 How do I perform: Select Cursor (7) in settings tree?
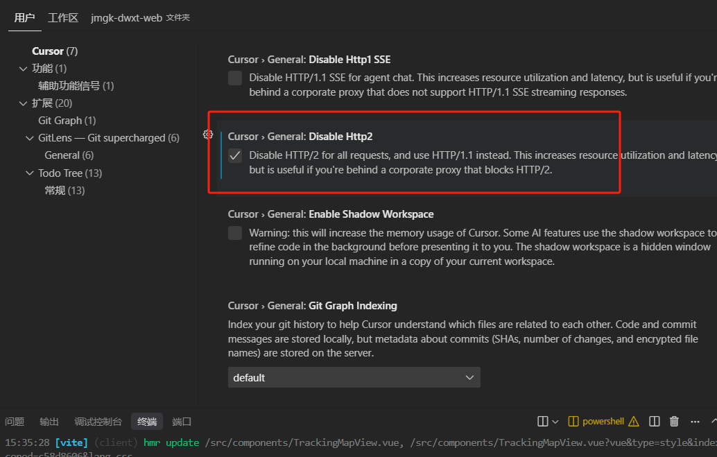pyautogui.click(x=55, y=51)
